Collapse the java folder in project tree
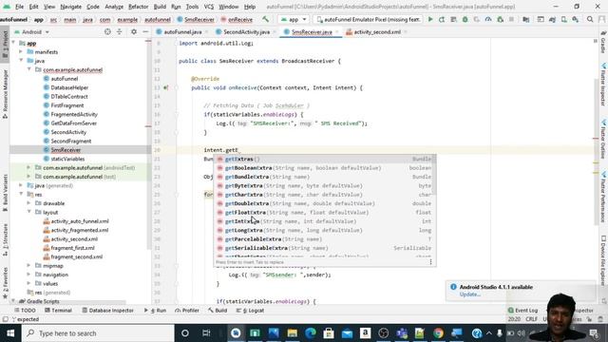 tap(21, 61)
